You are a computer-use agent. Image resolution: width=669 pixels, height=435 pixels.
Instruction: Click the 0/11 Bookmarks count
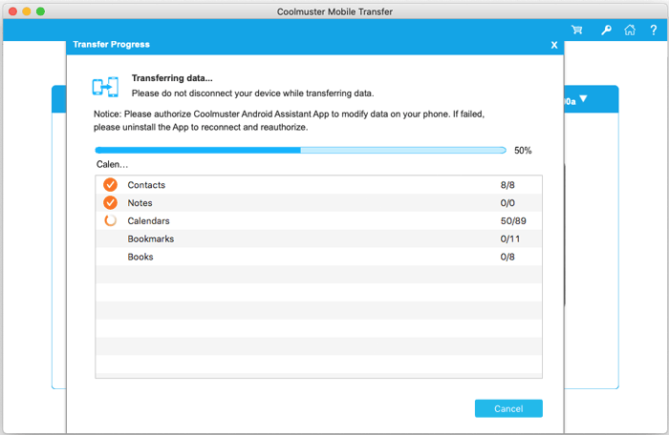pyautogui.click(x=510, y=238)
